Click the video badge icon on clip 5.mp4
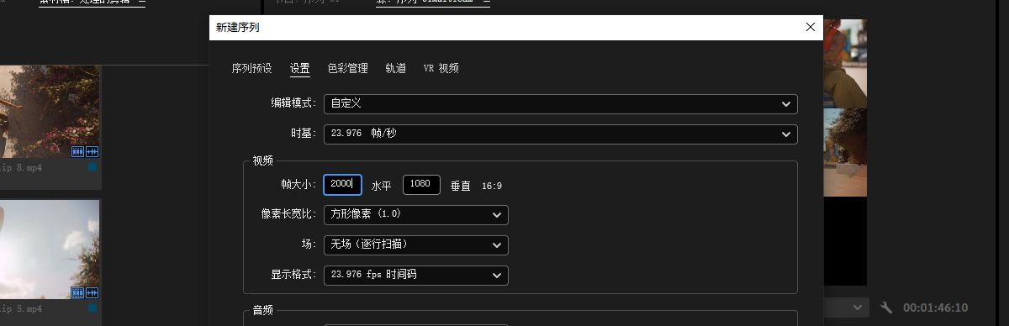 click(78, 292)
